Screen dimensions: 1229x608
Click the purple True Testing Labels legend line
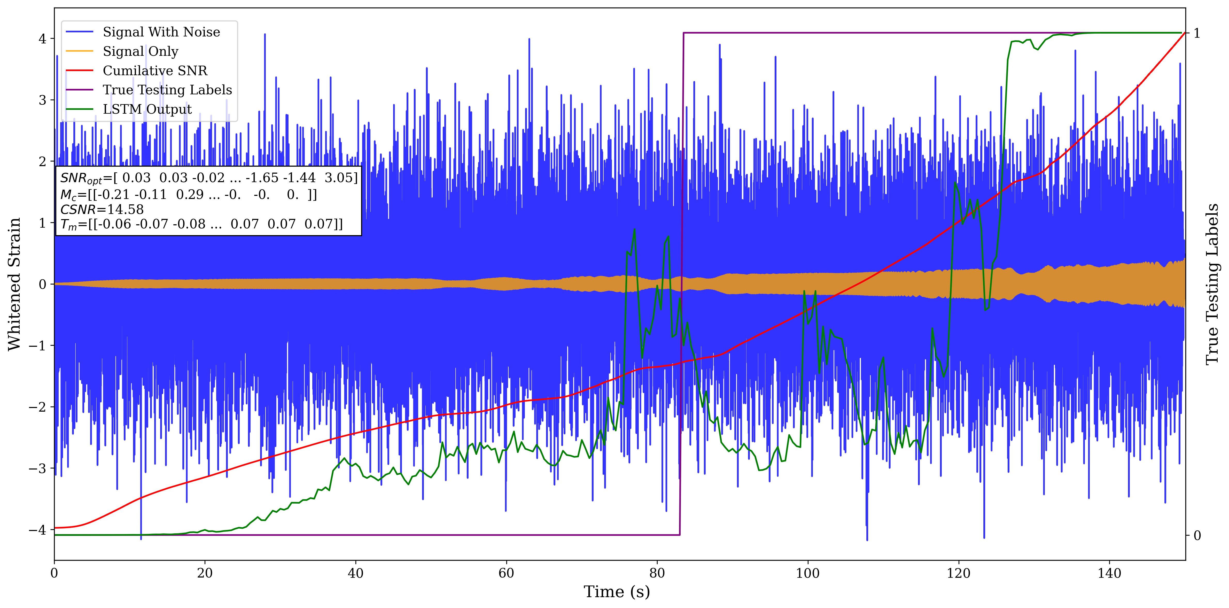pyautogui.click(x=79, y=90)
